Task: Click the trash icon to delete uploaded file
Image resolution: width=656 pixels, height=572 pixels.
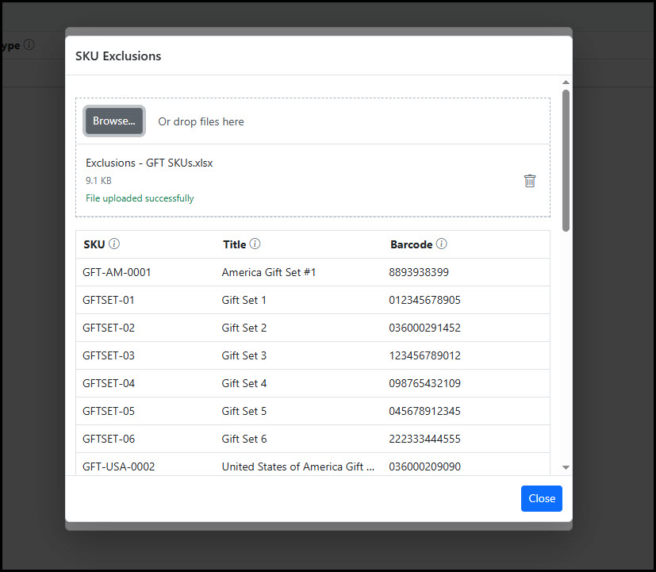Action: [530, 181]
